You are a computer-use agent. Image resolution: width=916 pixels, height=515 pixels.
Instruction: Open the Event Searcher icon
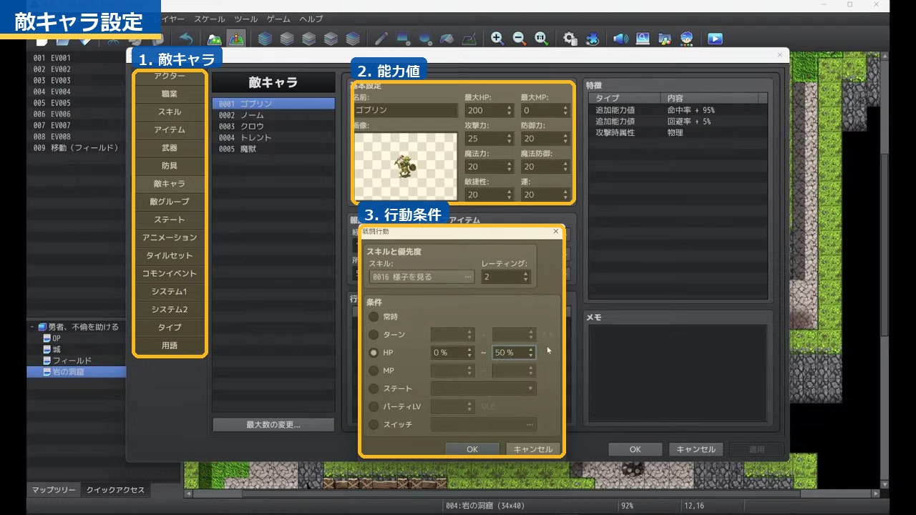click(x=643, y=39)
